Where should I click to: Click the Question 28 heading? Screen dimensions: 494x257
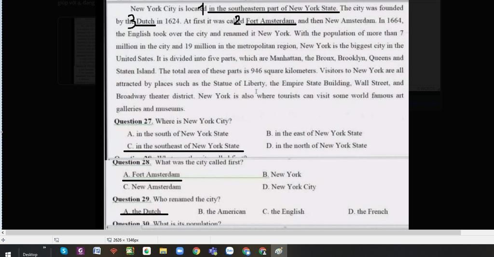[x=131, y=162]
